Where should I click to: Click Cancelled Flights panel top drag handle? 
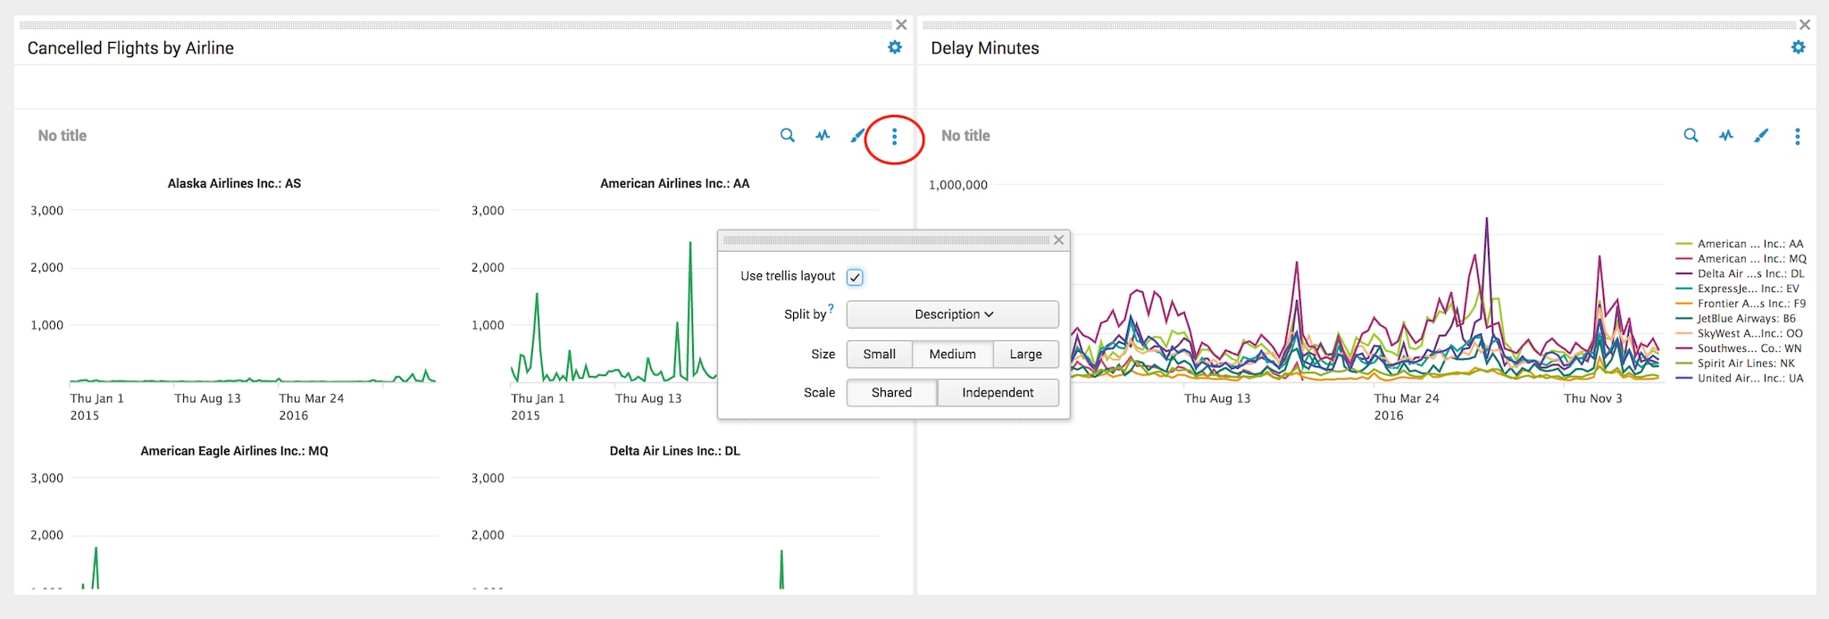pyautogui.click(x=455, y=25)
